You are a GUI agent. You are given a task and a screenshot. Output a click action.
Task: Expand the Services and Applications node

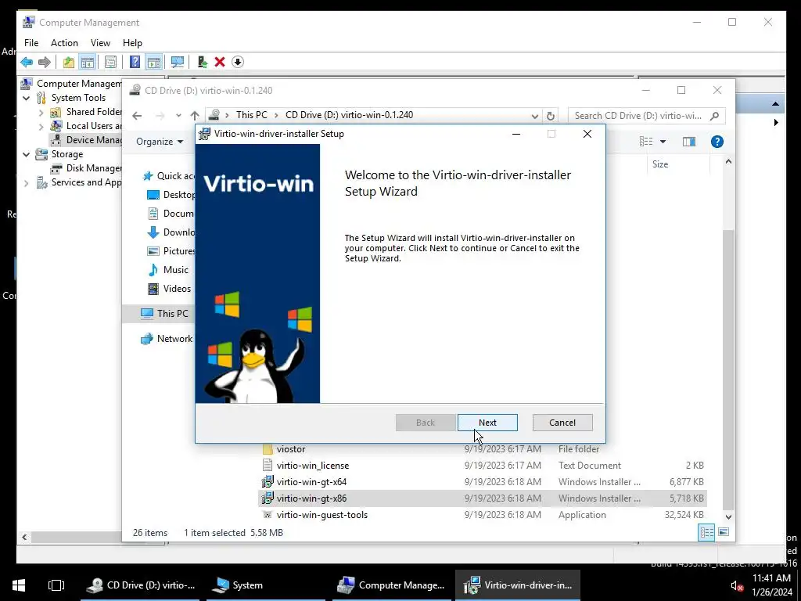tap(26, 182)
